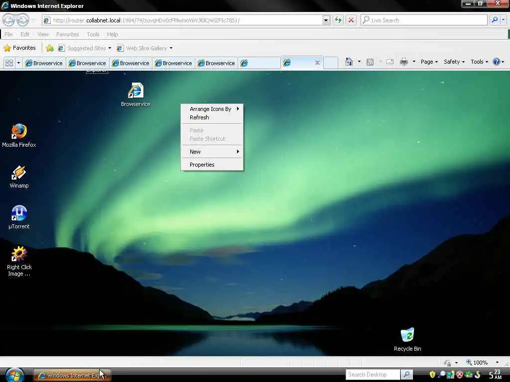Choose New in the context menu
The image size is (510, 382).
pos(212,152)
